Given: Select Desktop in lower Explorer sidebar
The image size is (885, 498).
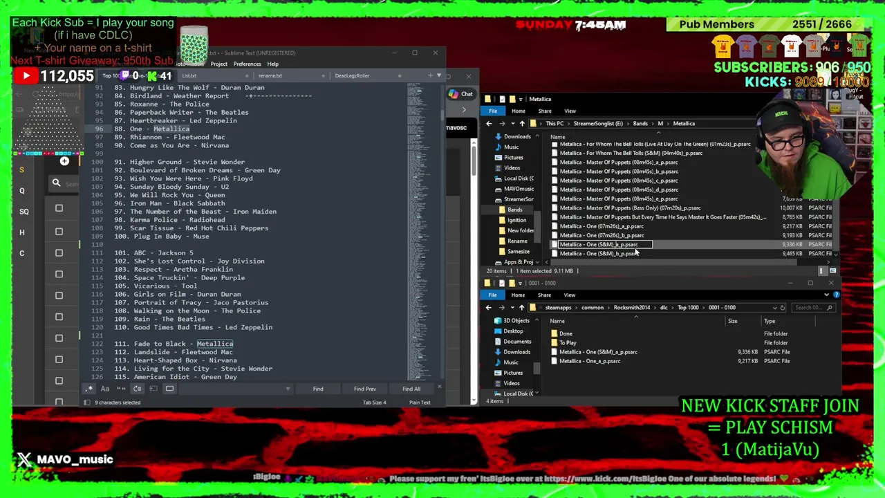Looking at the screenshot, I should point(513,331).
